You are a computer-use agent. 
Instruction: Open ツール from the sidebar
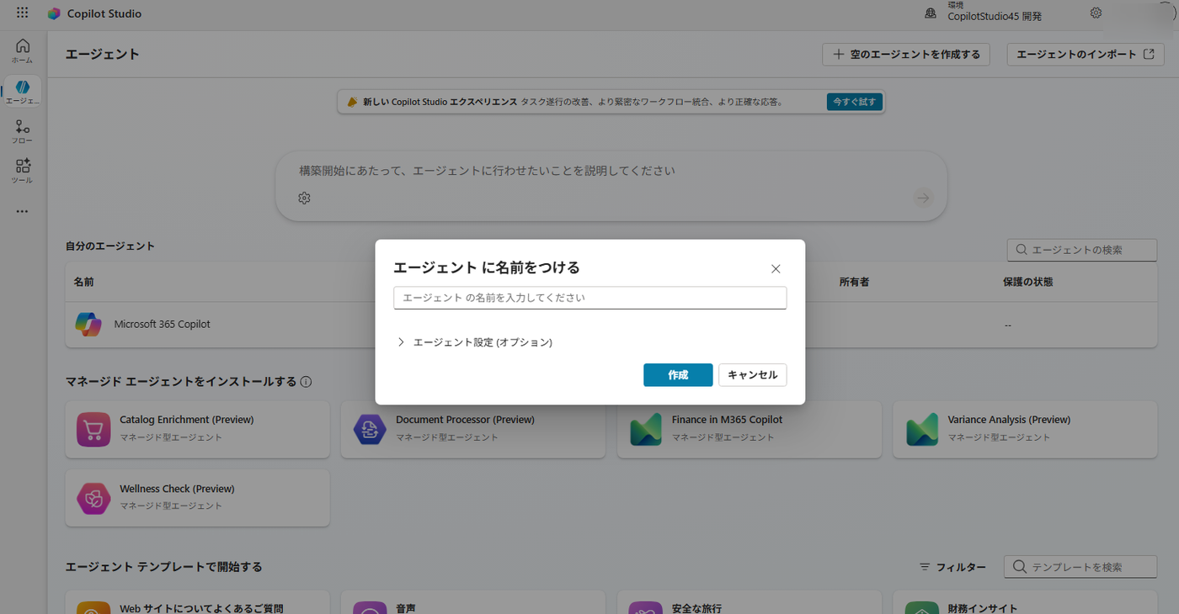[x=23, y=171]
